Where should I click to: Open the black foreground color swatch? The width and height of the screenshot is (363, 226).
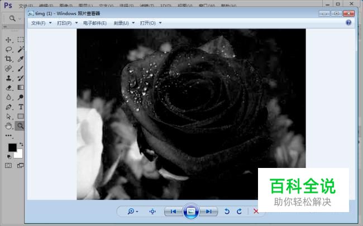[x=12, y=147]
